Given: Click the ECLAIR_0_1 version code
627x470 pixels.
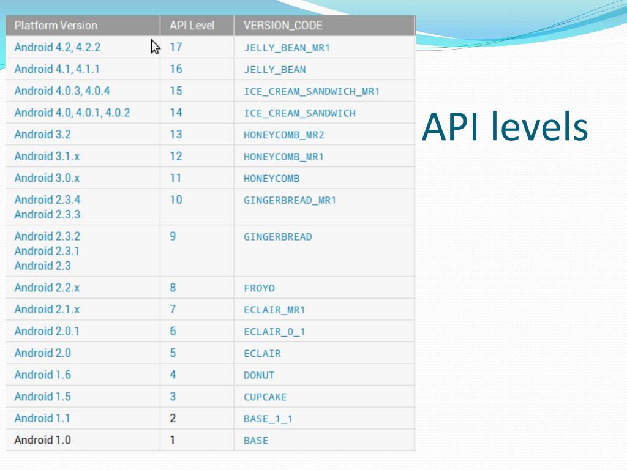Looking at the screenshot, I should coord(274,332).
